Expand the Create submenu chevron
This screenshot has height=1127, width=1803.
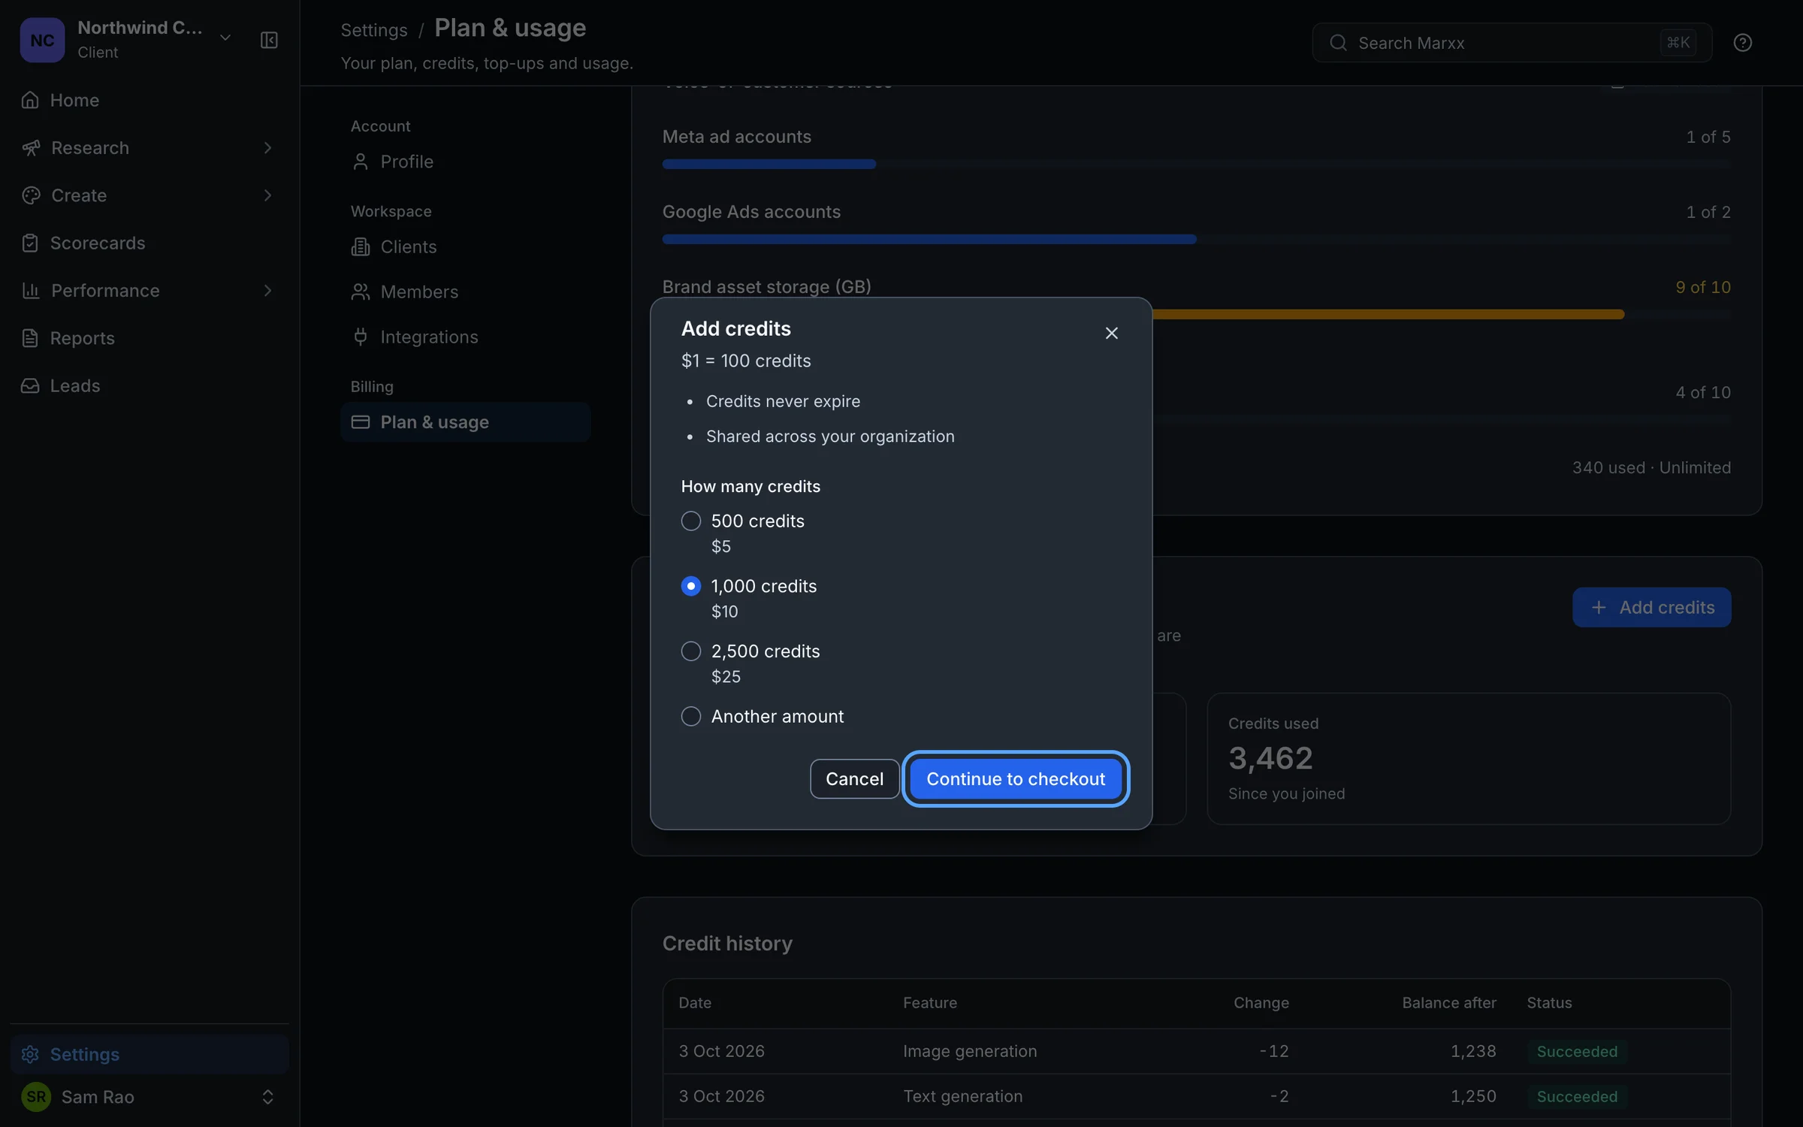[x=267, y=195]
